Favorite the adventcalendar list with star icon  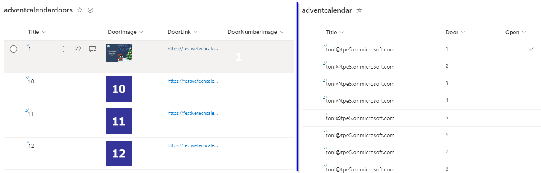pyautogui.click(x=359, y=10)
